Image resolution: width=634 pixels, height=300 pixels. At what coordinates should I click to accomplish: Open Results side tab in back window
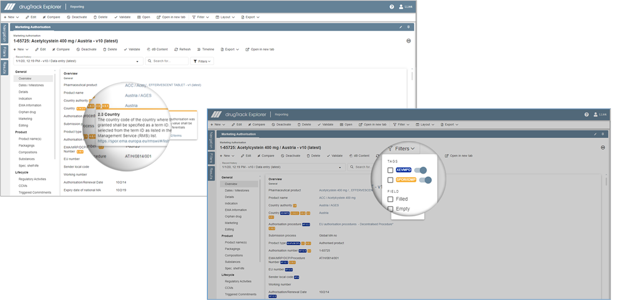click(5, 67)
